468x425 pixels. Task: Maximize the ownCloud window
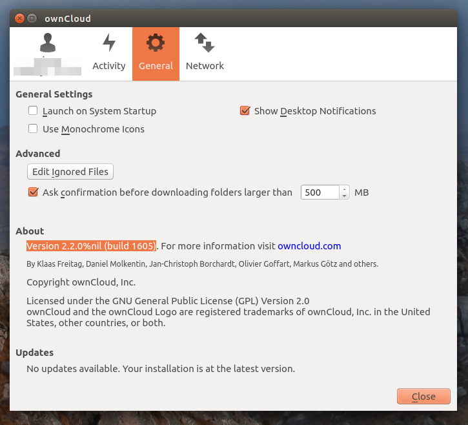click(32, 19)
